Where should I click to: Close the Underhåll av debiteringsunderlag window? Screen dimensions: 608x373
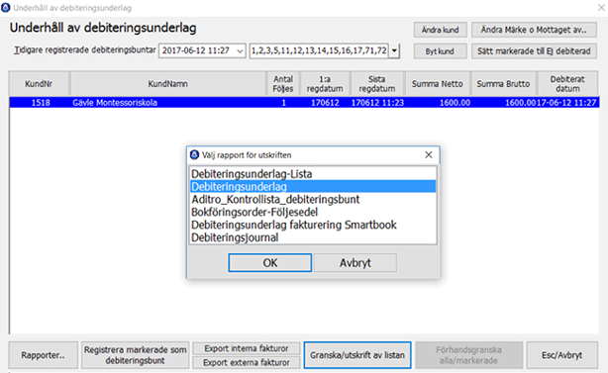(601, 7)
